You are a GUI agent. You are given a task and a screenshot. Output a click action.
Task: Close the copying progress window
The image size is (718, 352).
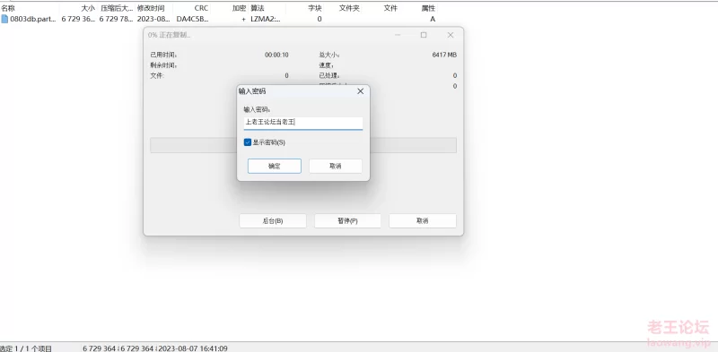451,35
